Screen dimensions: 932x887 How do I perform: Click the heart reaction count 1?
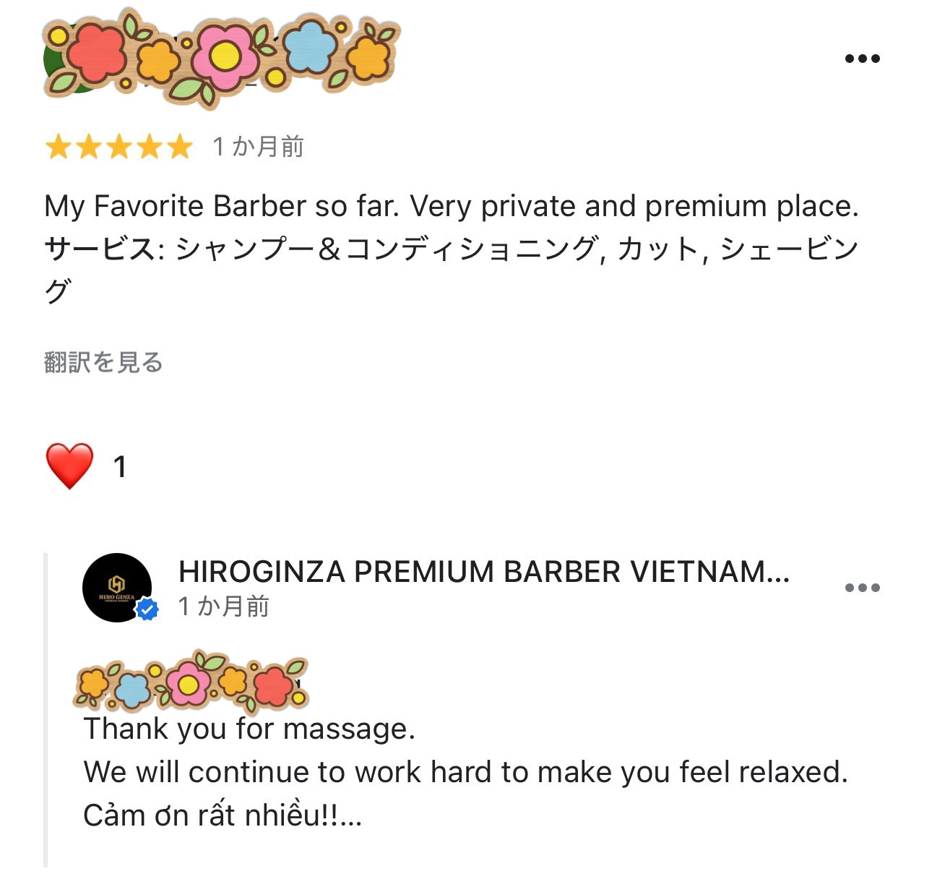click(x=120, y=467)
